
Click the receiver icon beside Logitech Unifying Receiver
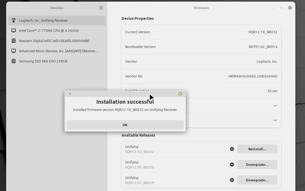click(14, 20)
